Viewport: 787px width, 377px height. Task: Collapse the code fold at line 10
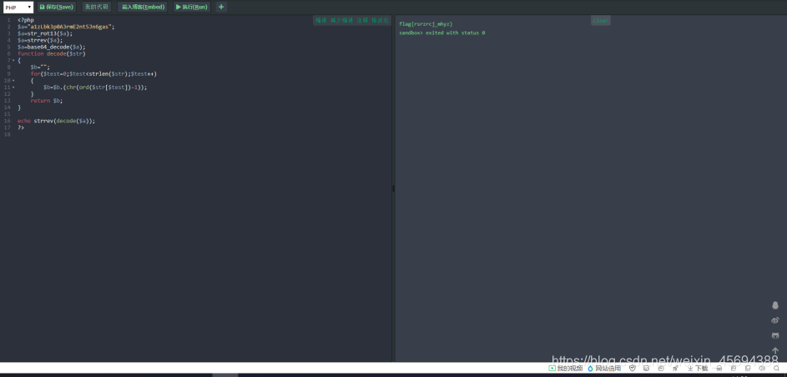click(x=13, y=80)
